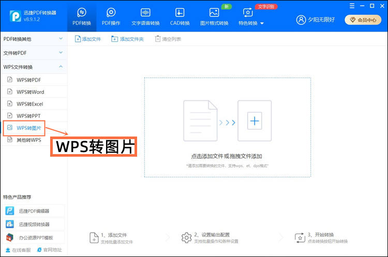This screenshot has height=257, width=388.
Task: Open the hamburger main menu
Action: [352, 6]
